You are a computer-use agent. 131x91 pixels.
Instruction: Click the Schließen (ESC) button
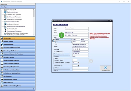click(106, 68)
